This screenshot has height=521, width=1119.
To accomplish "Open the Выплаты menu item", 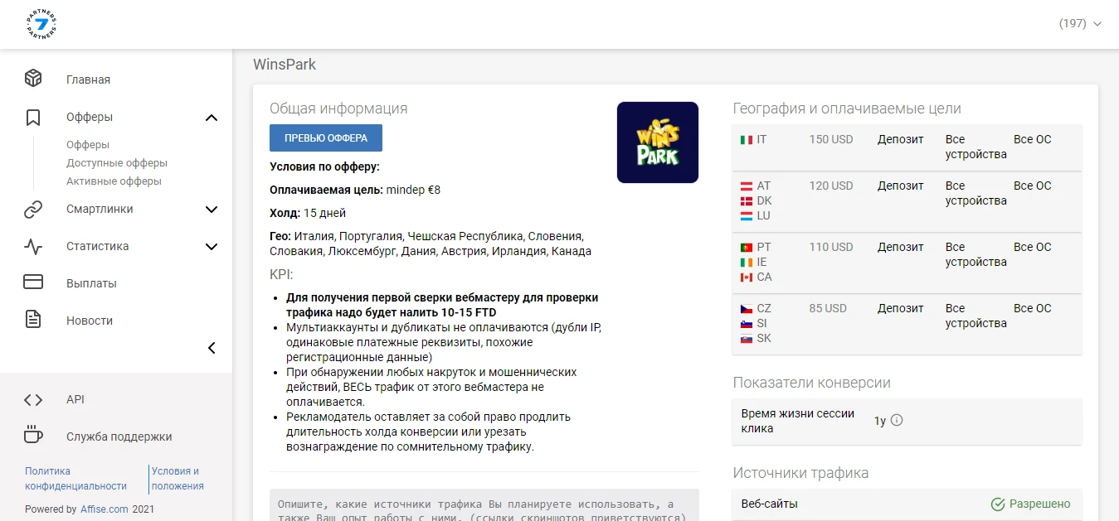I will click(x=91, y=283).
